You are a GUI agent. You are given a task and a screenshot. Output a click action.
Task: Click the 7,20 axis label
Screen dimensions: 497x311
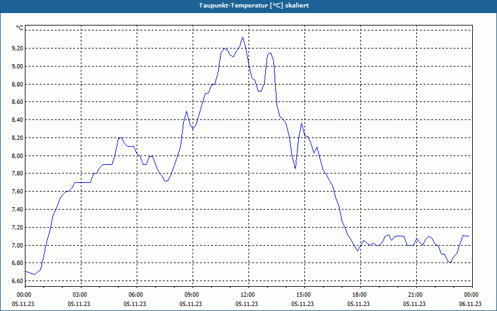coord(17,228)
